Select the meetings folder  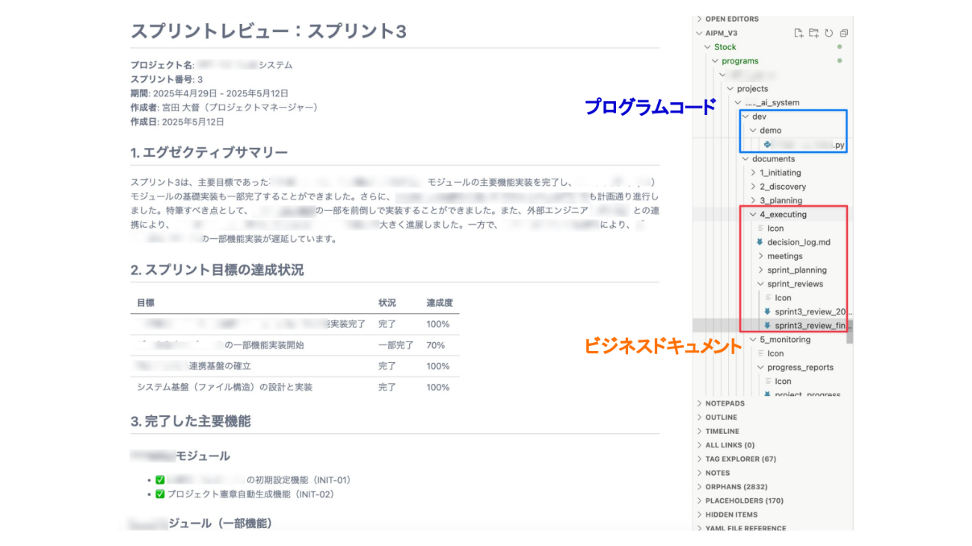click(784, 256)
